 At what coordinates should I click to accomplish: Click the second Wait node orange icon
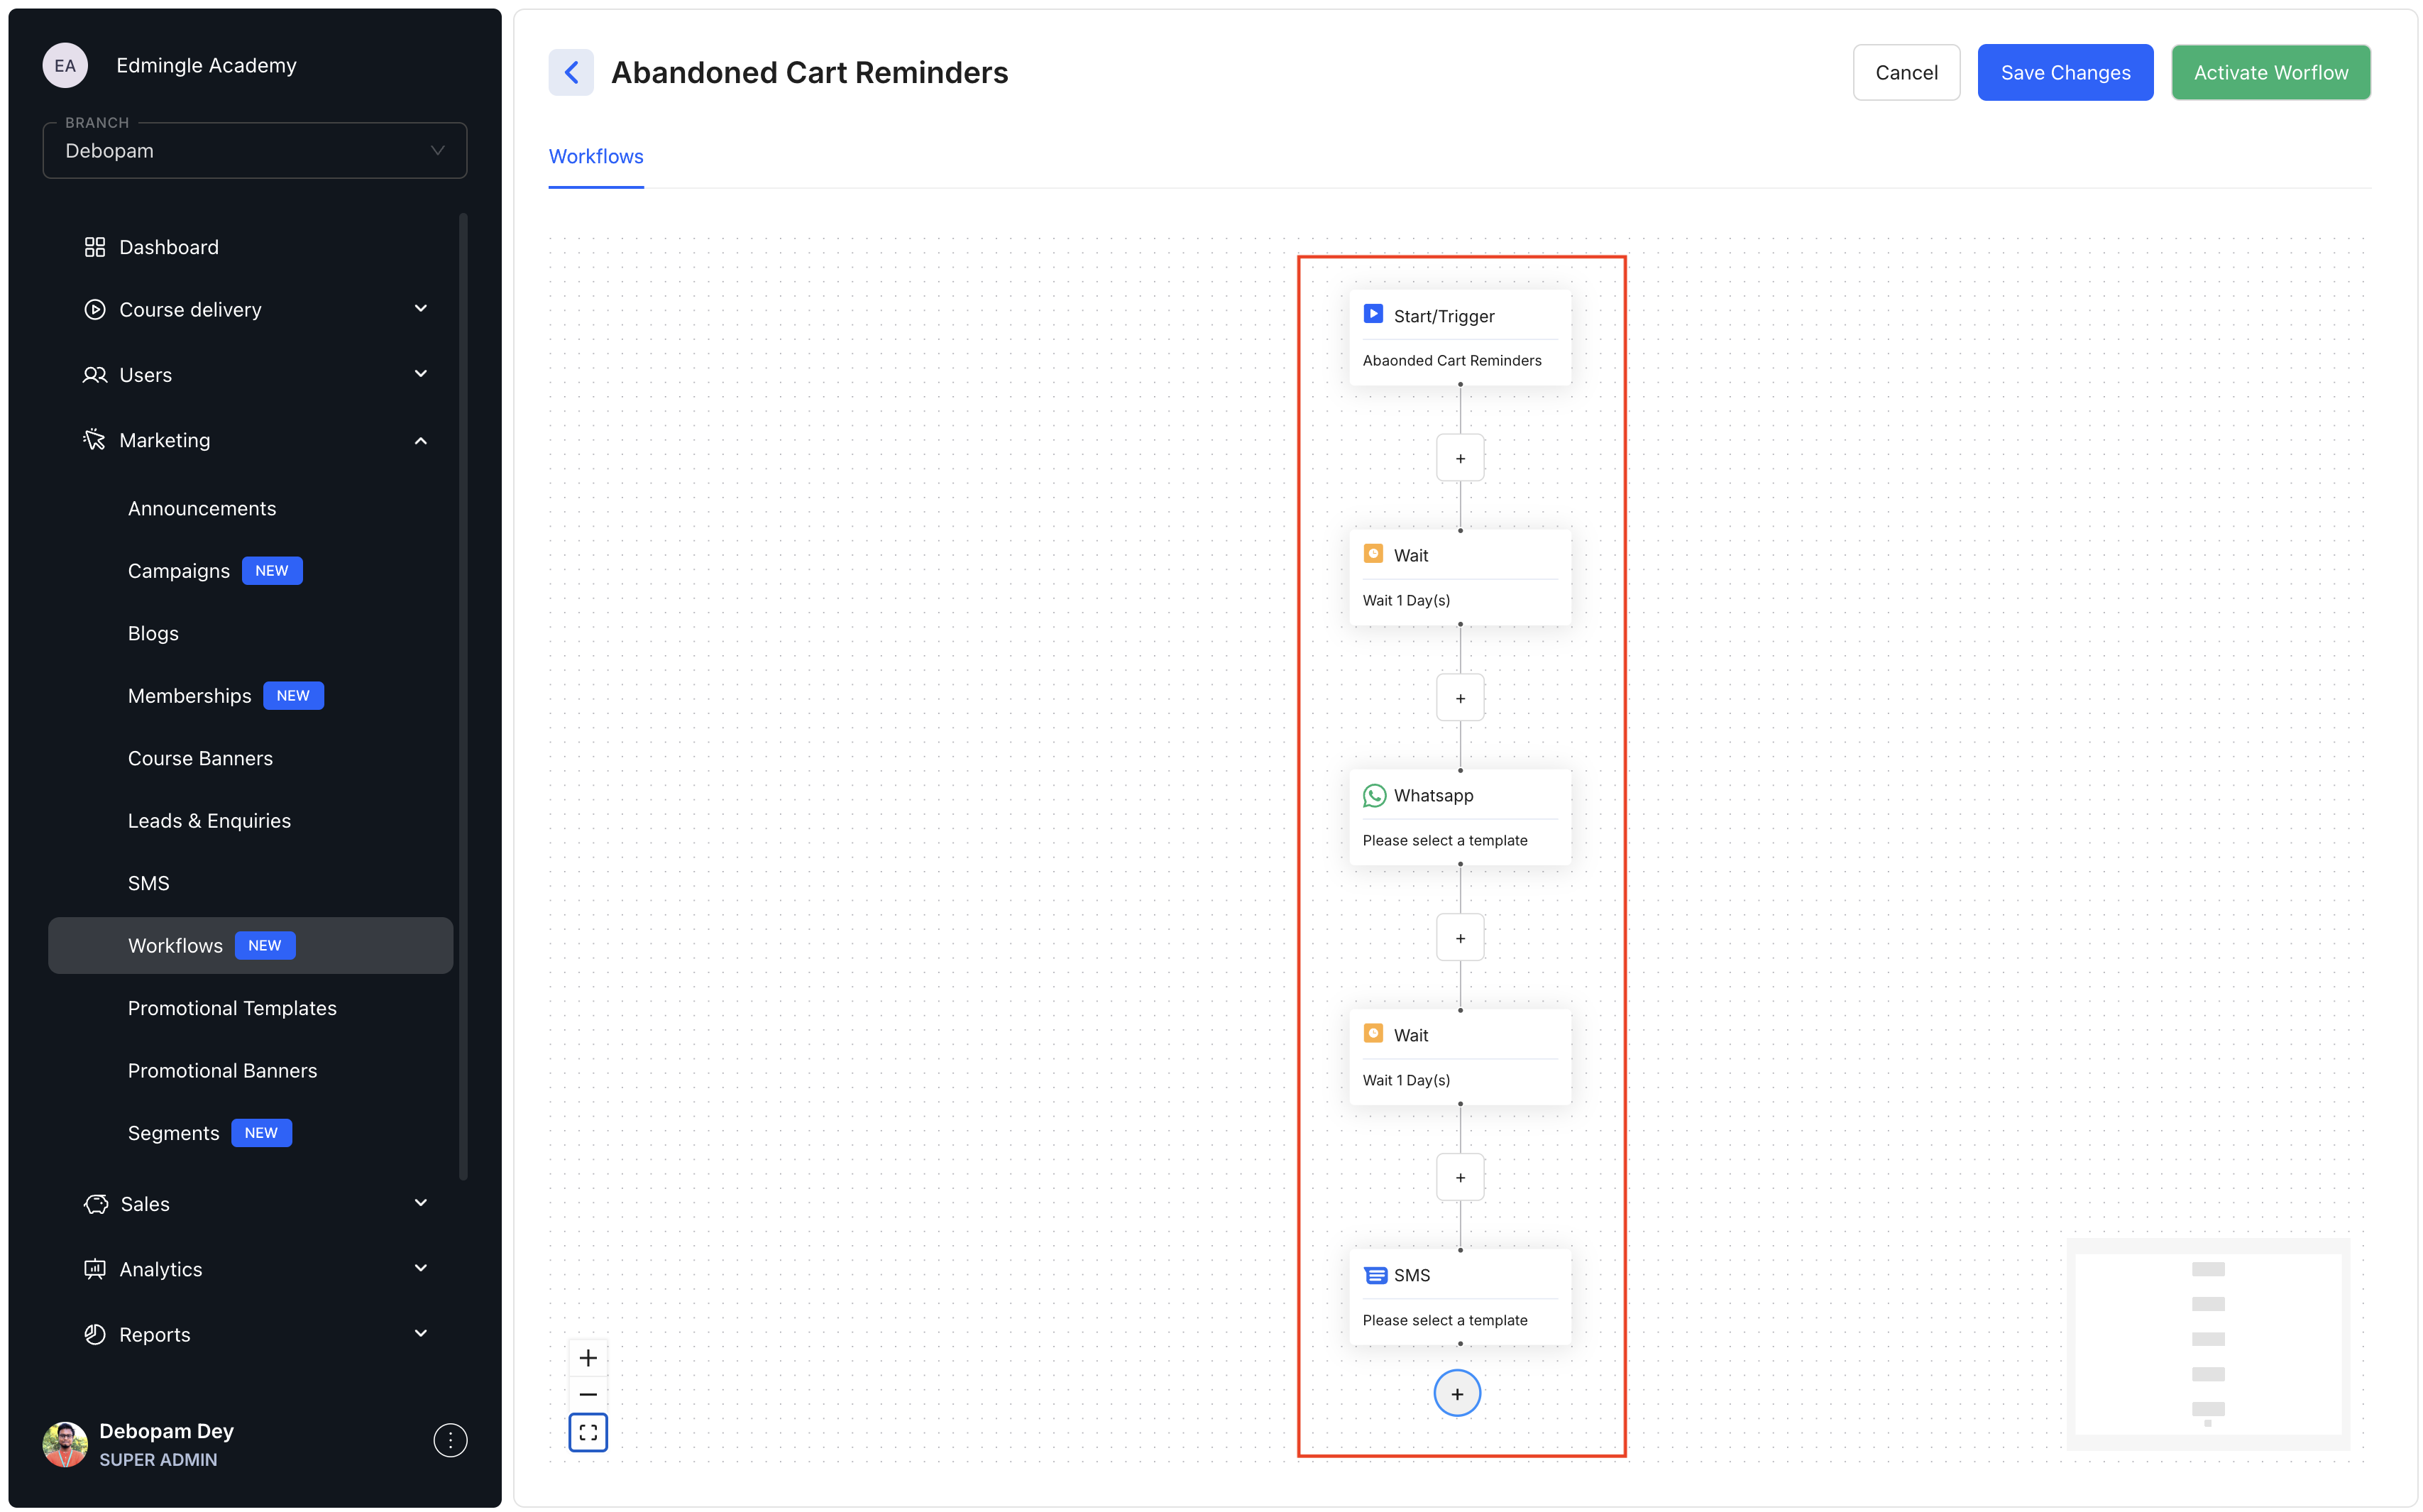pos(1373,1034)
